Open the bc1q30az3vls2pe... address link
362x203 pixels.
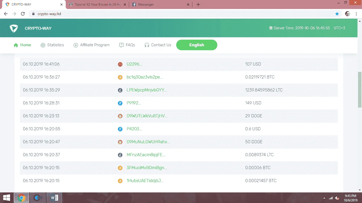145,77
